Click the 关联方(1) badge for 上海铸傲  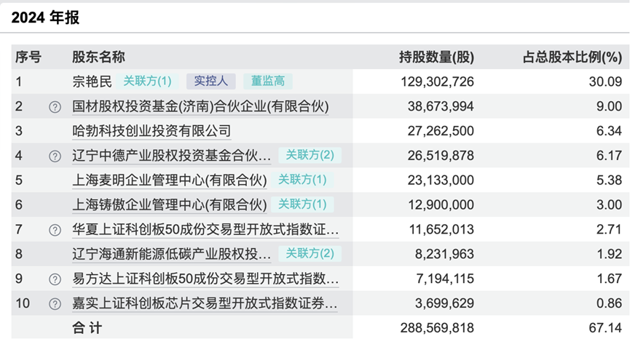click(x=302, y=204)
